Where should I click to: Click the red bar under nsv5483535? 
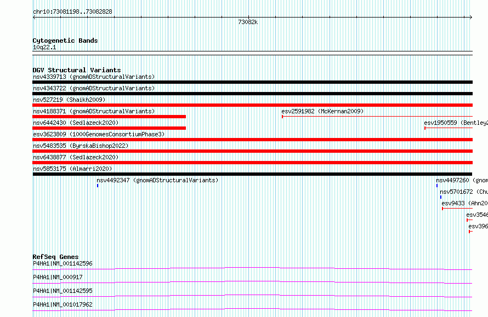252,151
